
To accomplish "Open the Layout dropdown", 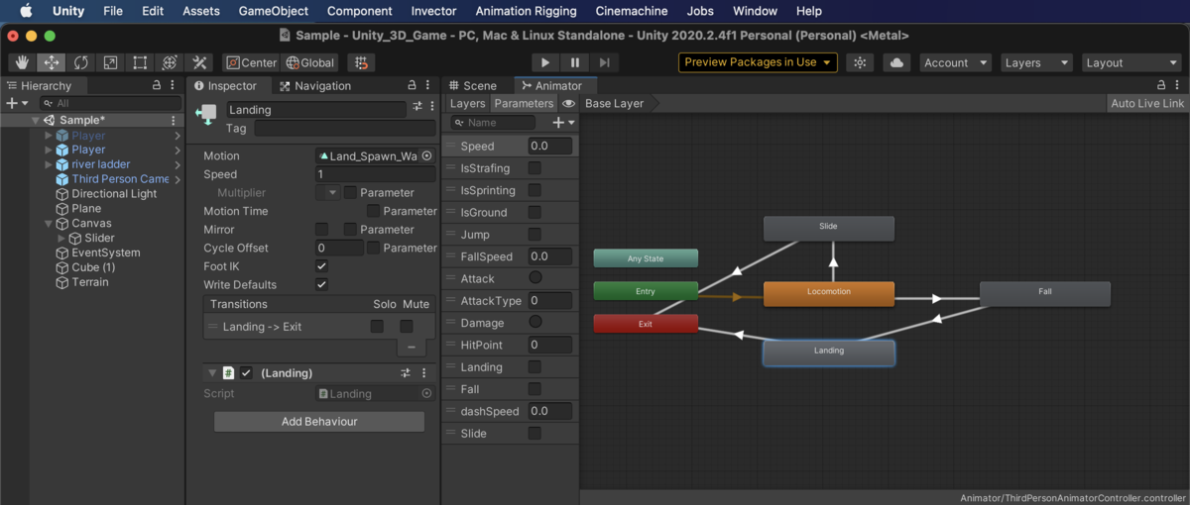I will pos(1131,62).
